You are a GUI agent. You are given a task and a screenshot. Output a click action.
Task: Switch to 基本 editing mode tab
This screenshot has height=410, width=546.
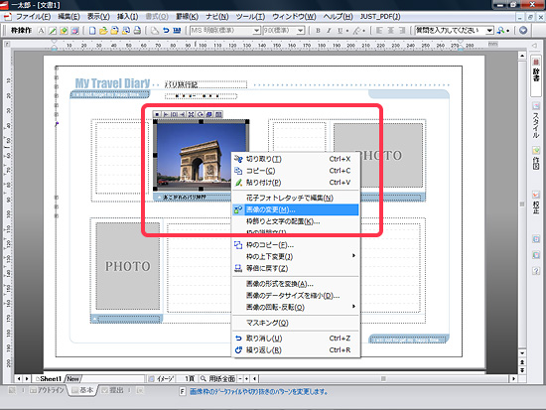pos(83,390)
